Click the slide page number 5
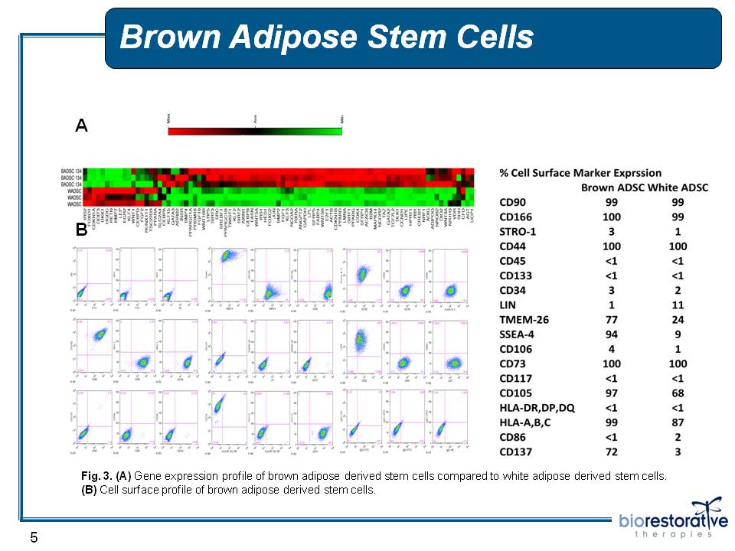Image resolution: width=735 pixels, height=551 pixels. click(34, 537)
